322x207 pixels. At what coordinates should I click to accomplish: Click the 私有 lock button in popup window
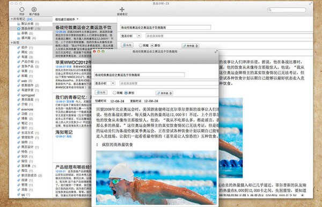[x=101, y=93]
